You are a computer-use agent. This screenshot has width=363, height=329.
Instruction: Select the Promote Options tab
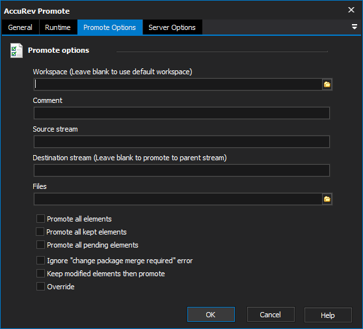pos(110,27)
